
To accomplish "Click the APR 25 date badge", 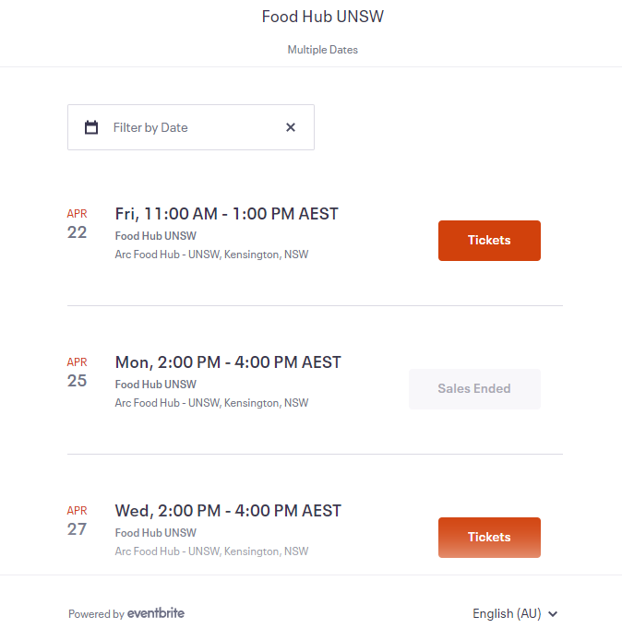I will coord(78,373).
